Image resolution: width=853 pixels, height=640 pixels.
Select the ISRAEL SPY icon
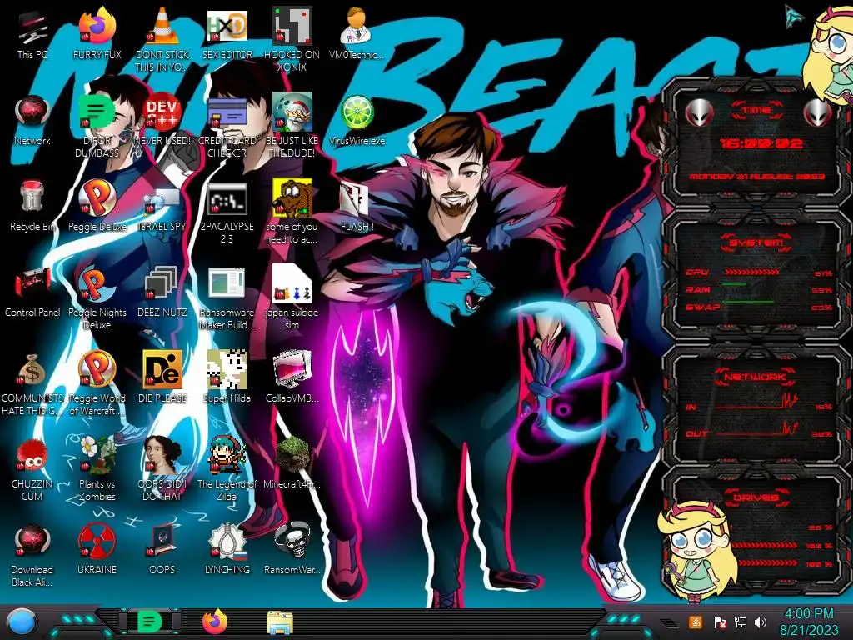point(162,207)
